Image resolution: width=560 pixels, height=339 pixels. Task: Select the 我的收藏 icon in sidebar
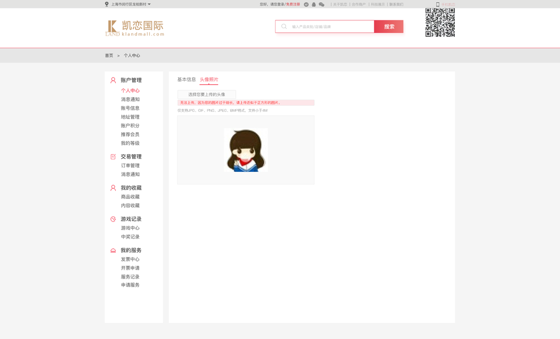[114, 187]
